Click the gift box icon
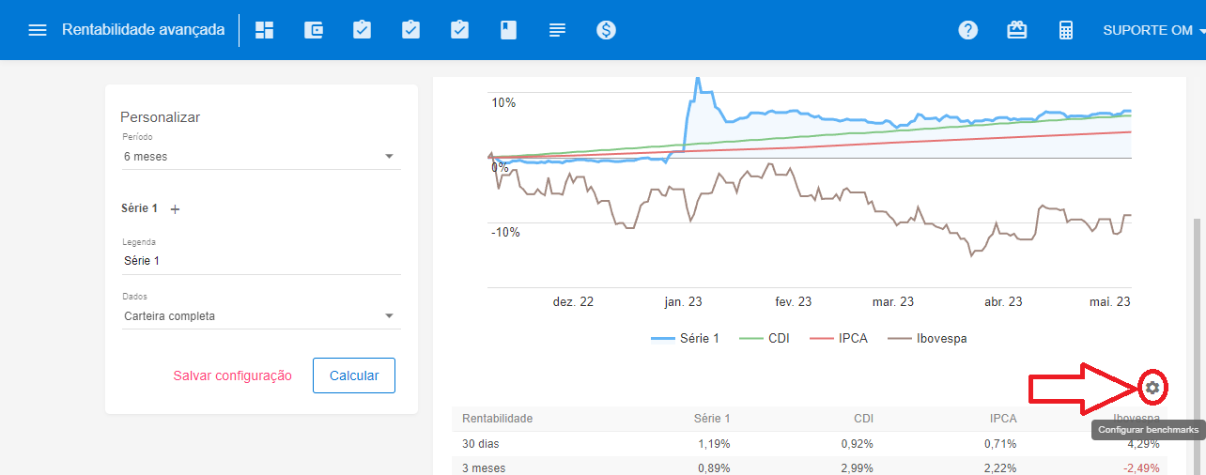The height and width of the screenshot is (475, 1206). click(x=1017, y=30)
